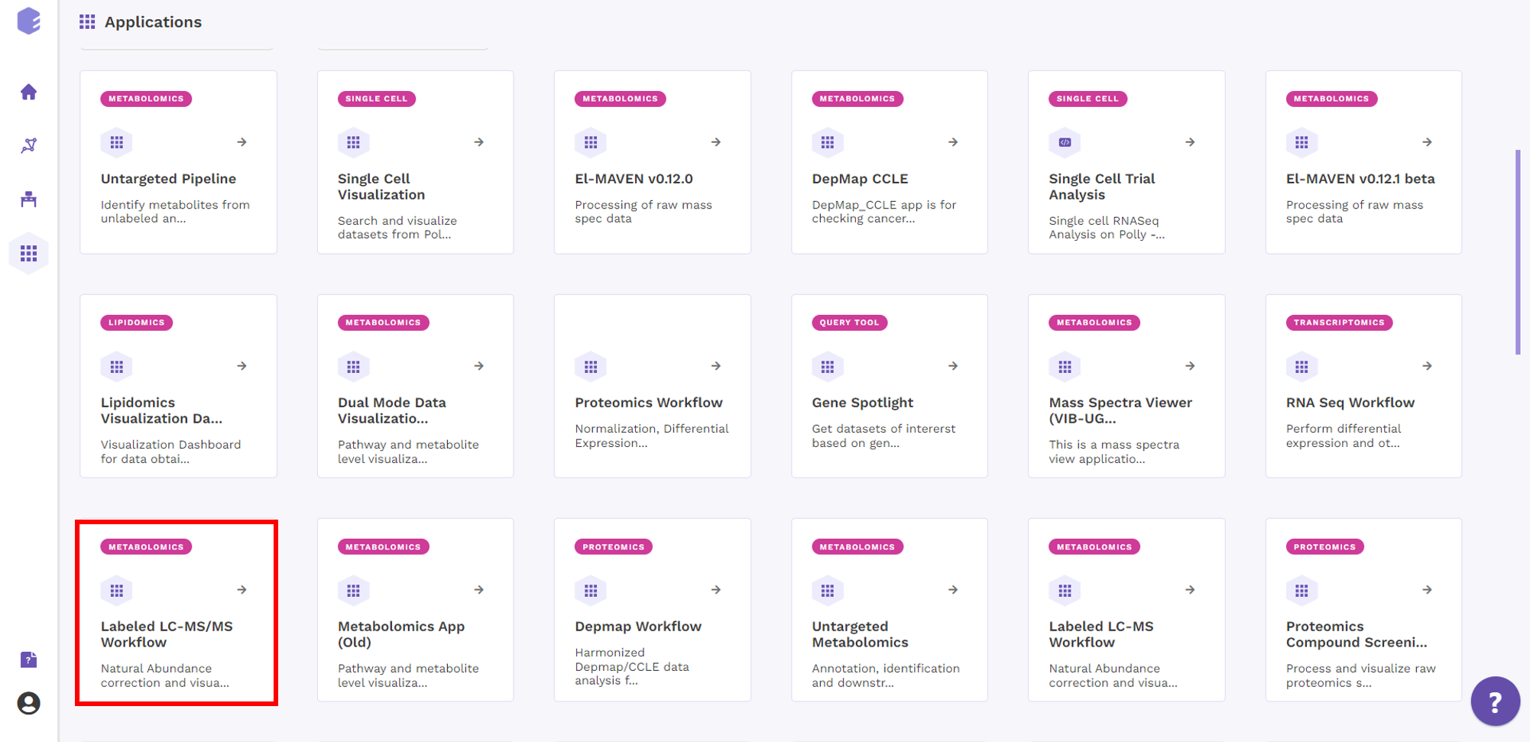Image resolution: width=1530 pixels, height=742 pixels.
Task: Click the purple help question mark button
Action: 1495,701
